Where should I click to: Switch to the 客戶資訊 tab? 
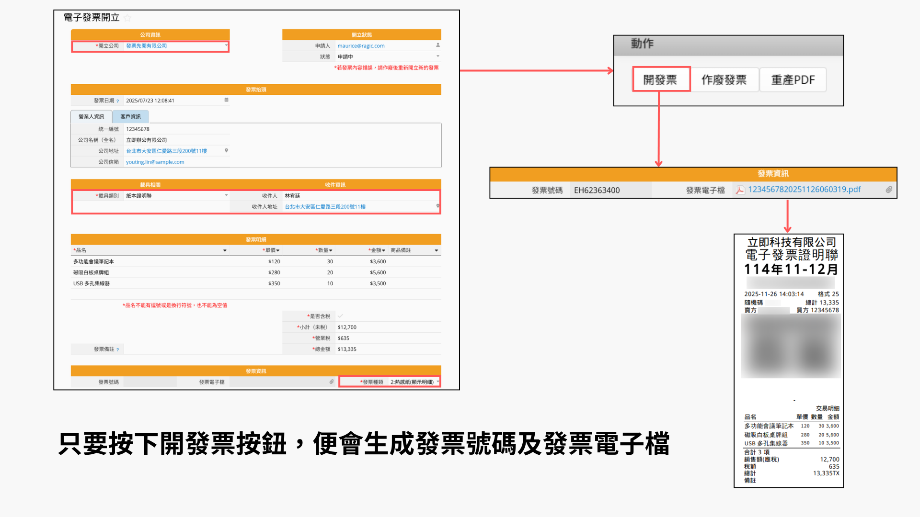pyautogui.click(x=130, y=116)
